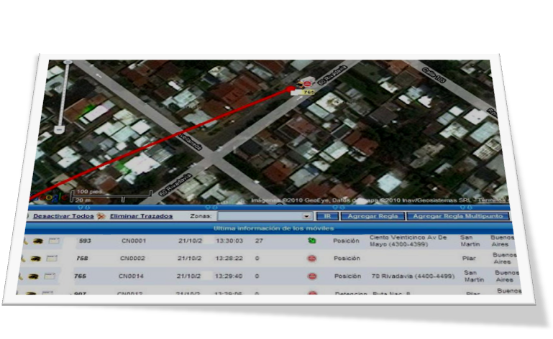This screenshot has width=553, height=339.
Task: Click the Agregar Regla Multipunto button
Action: tap(458, 216)
